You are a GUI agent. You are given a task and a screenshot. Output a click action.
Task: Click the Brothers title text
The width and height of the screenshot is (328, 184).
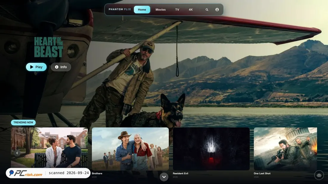tap(97, 173)
